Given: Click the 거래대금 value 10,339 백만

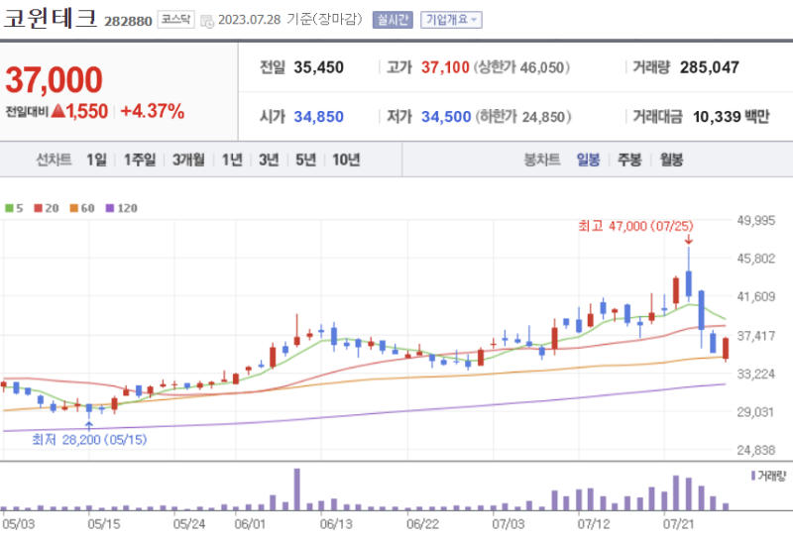Looking at the screenshot, I should click(731, 117).
